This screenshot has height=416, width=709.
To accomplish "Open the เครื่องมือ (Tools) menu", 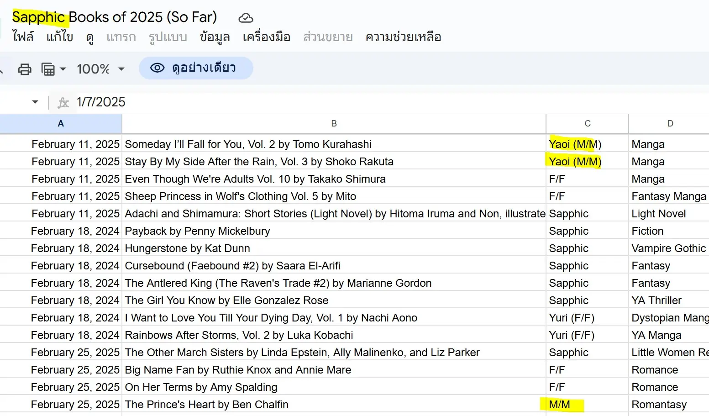I will coord(266,37).
